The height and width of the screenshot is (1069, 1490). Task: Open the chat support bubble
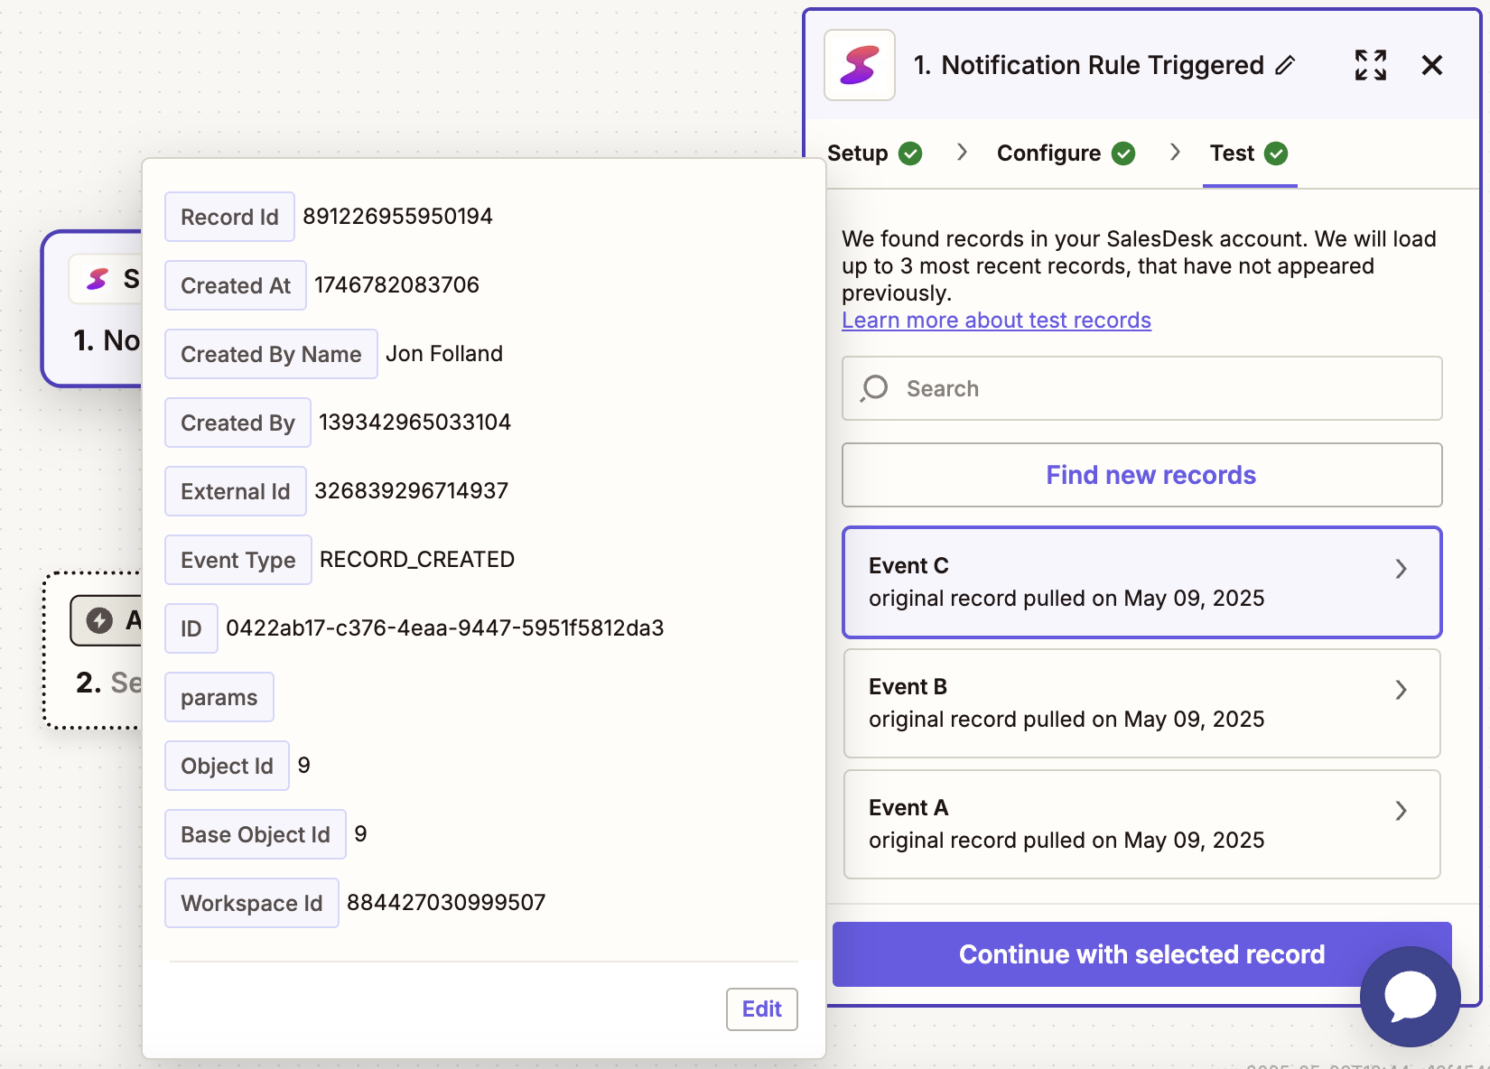1410,996
